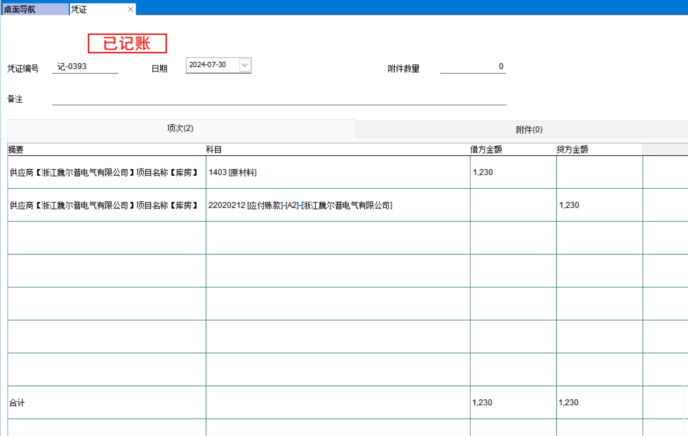The width and height of the screenshot is (688, 436).
Task: Click debit amount 1,230 in first row
Action: click(x=512, y=172)
